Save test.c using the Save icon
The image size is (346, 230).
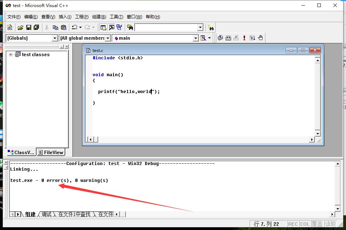tap(29, 27)
